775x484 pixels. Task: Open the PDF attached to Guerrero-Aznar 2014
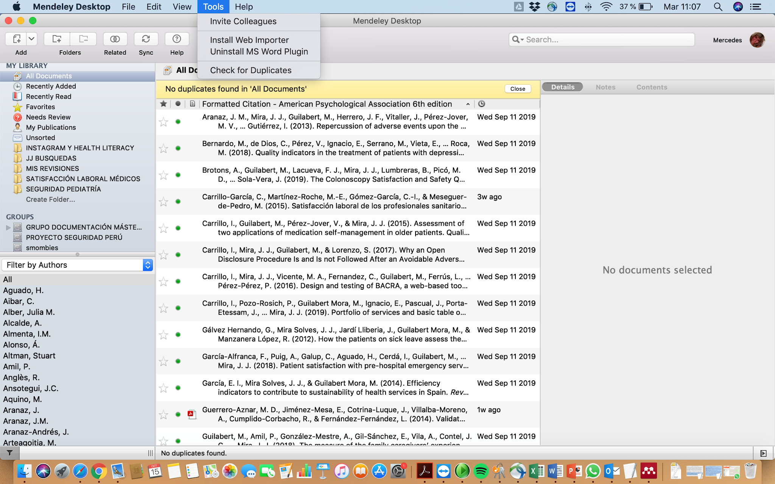pos(191,414)
